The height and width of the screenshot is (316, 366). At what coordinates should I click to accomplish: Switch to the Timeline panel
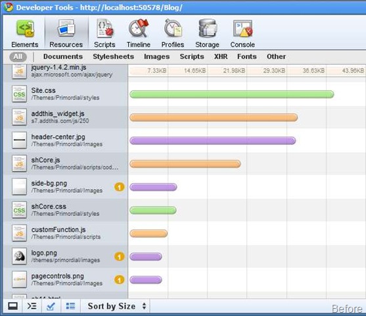pyautogui.click(x=139, y=34)
